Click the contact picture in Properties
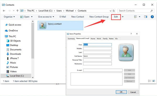This screenshot has height=96, width=157. [x=126, y=53]
